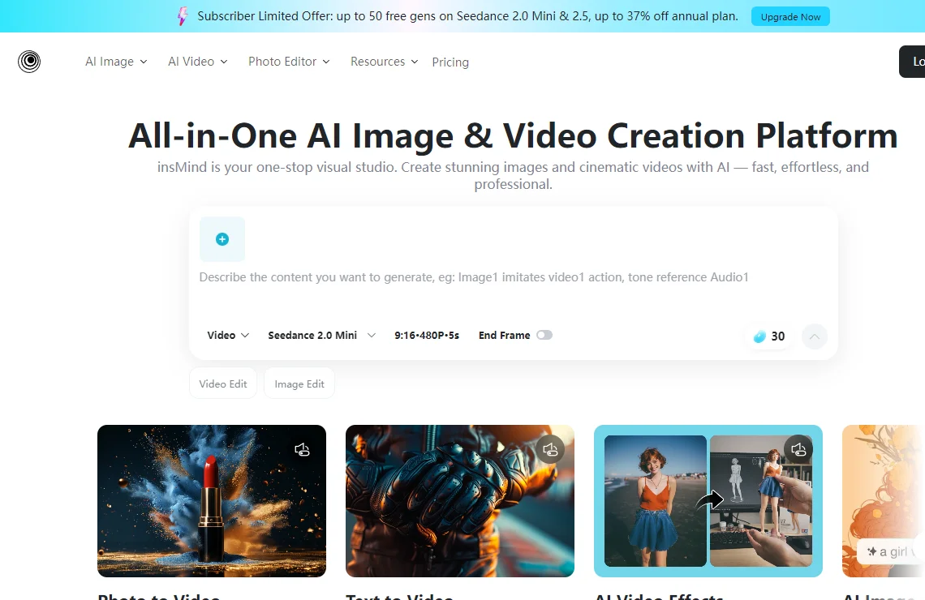Open the Photo Editor dropdown menu
This screenshot has height=600, width=925.
click(289, 62)
